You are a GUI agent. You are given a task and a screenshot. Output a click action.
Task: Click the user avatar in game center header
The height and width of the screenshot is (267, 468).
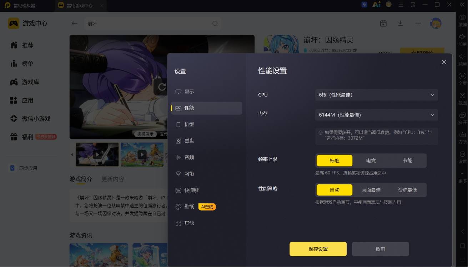[436, 23]
